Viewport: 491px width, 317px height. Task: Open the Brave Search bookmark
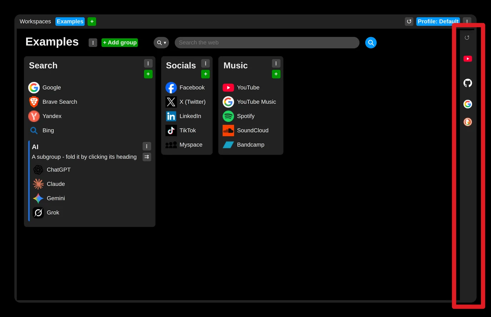click(53, 102)
